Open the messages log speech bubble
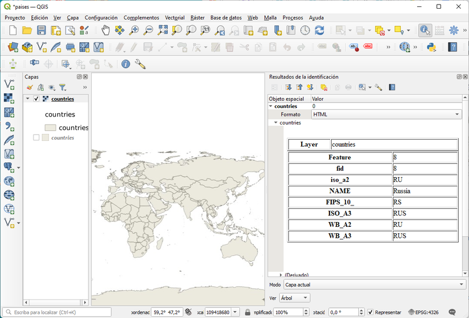Screen dimensions: 469x318 [452, 312]
